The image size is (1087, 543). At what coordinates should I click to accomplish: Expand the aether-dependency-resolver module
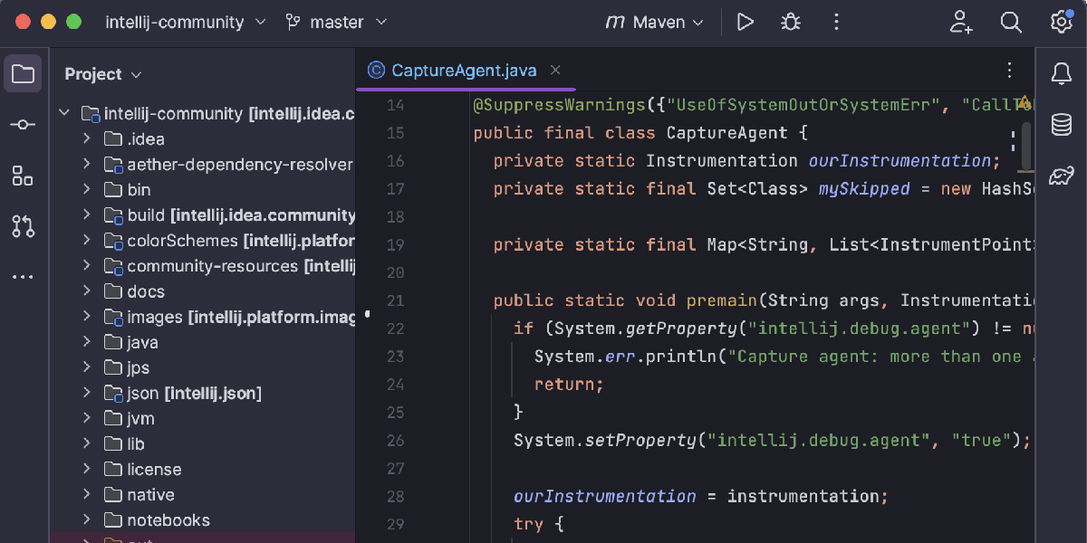[87, 164]
